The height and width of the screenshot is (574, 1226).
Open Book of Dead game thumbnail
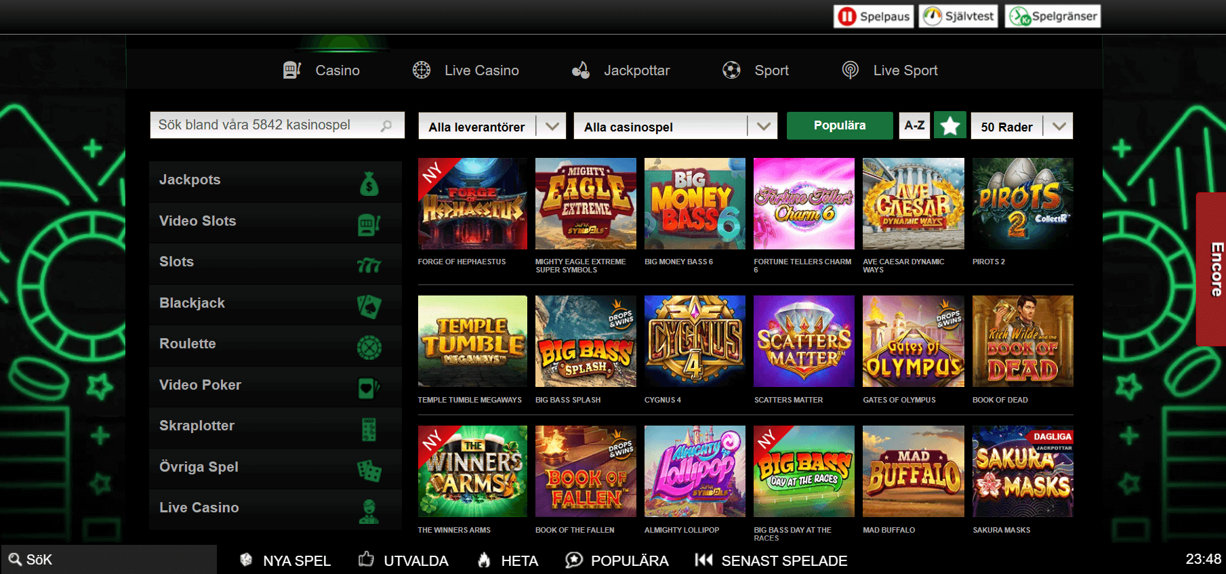click(1023, 341)
